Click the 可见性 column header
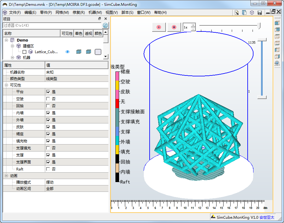284x223 pixels. pos(67,34)
